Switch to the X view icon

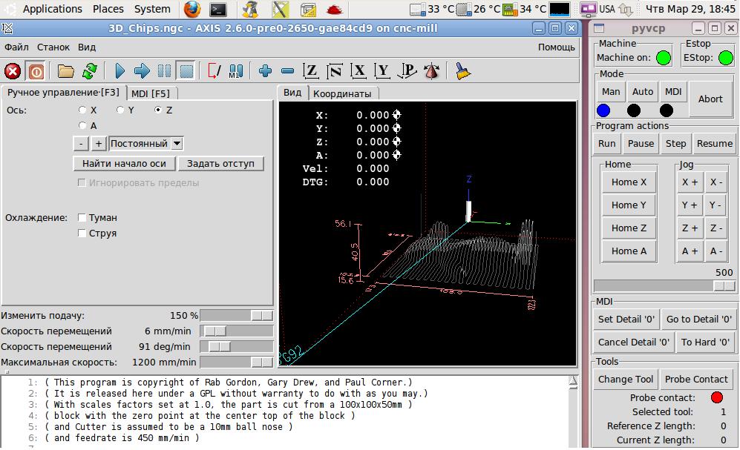click(358, 72)
